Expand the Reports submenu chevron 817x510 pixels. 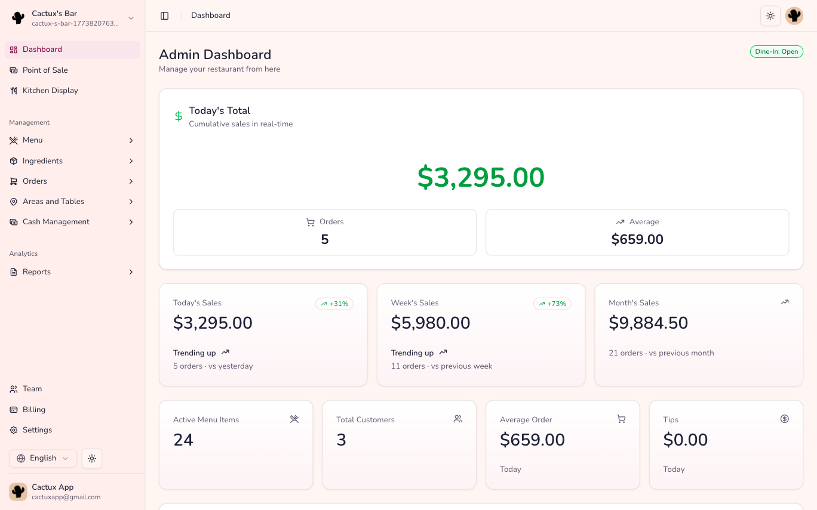pos(131,272)
